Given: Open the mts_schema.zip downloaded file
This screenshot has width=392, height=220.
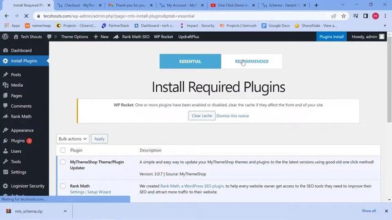Looking at the screenshot, I should tap(29, 211).
